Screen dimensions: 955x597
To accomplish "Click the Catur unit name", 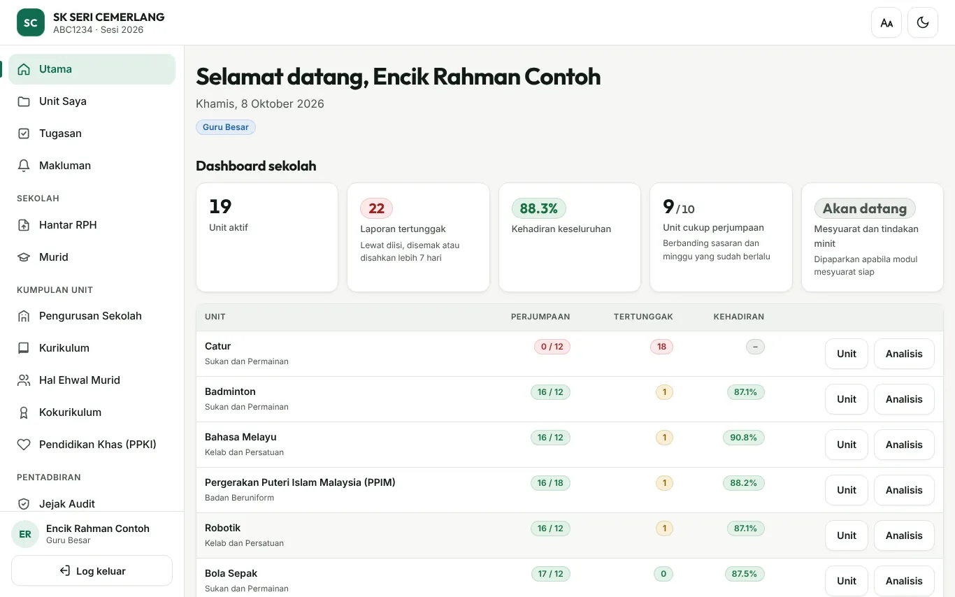I will tap(217, 346).
